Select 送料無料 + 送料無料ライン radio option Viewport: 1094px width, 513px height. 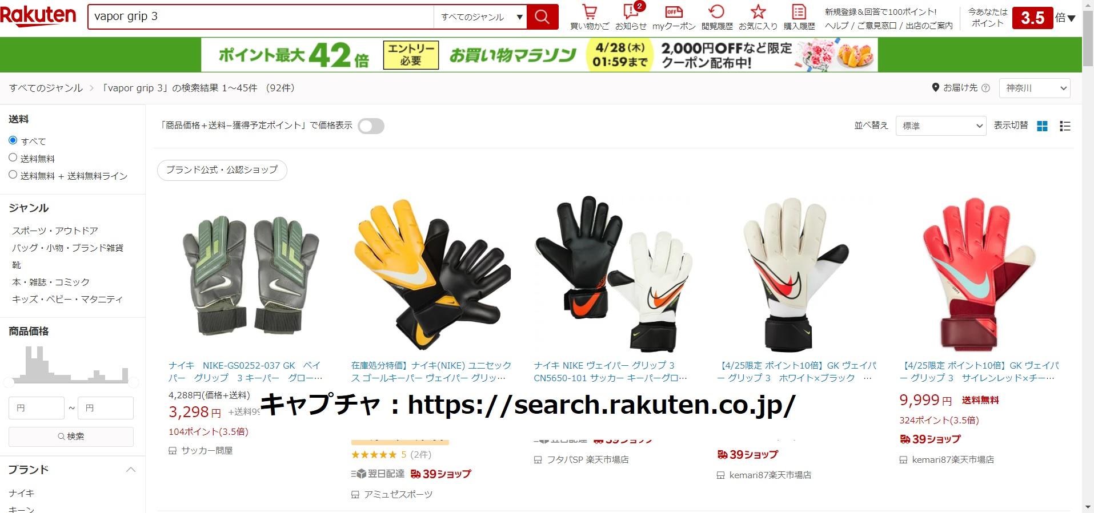pyautogui.click(x=13, y=175)
